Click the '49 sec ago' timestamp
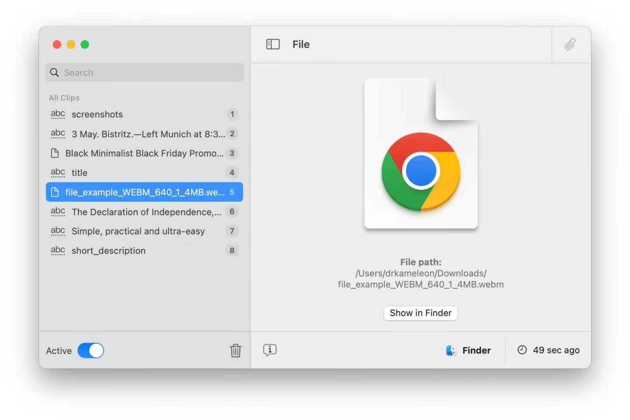 coord(556,350)
